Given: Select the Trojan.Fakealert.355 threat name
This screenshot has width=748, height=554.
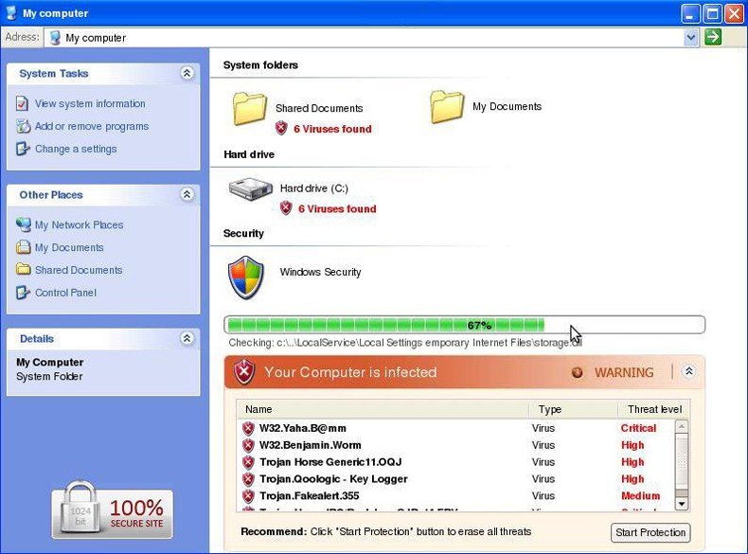Looking at the screenshot, I should coord(309,496).
